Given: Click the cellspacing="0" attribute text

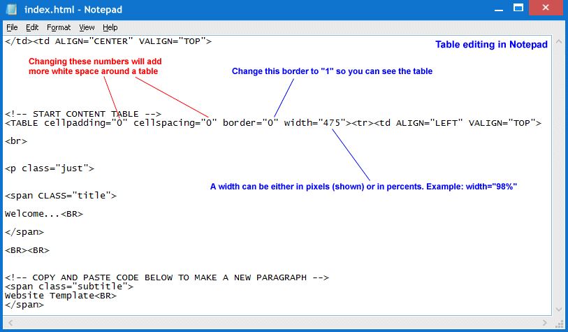Looking at the screenshot, I should click(175, 123).
